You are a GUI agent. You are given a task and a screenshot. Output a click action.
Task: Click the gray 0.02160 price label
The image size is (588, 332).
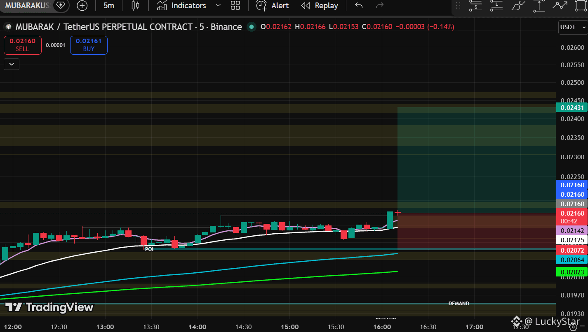coord(572,204)
